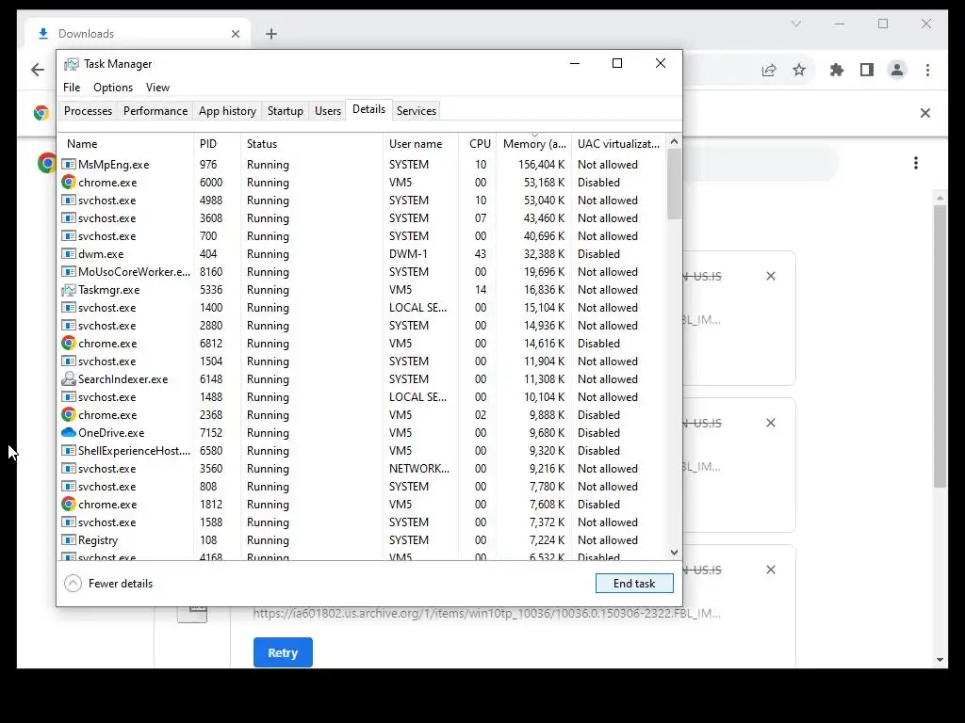Select the chrome.exe icon with PID 6000

[68, 182]
